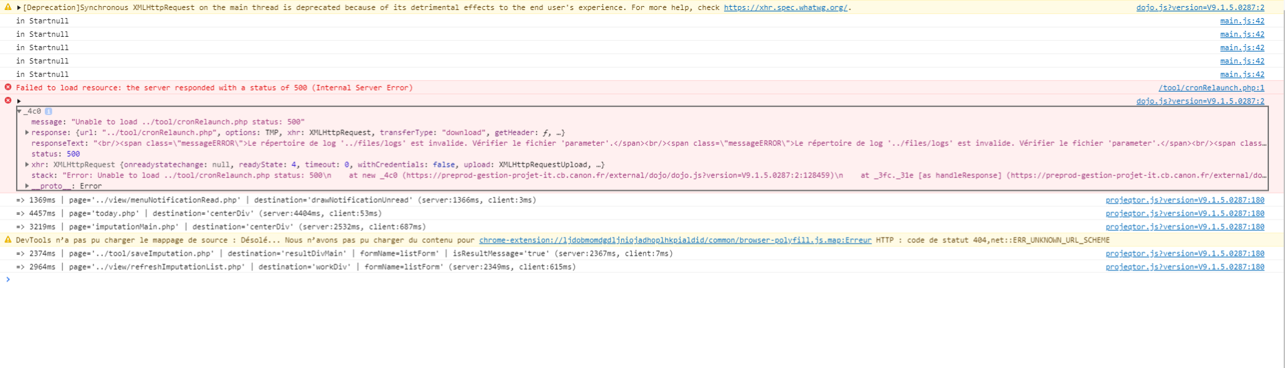The height and width of the screenshot is (368, 1285).
Task: Click the console prompt chevron
Action: (x=8, y=280)
